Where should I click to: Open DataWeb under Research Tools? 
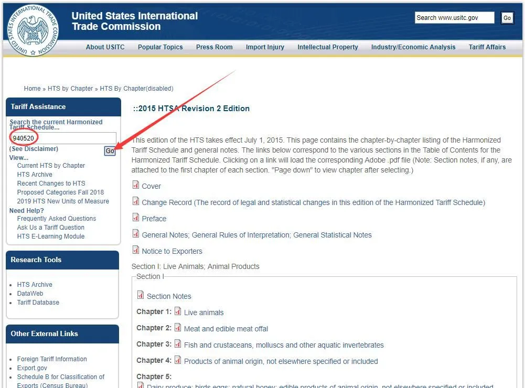click(30, 294)
